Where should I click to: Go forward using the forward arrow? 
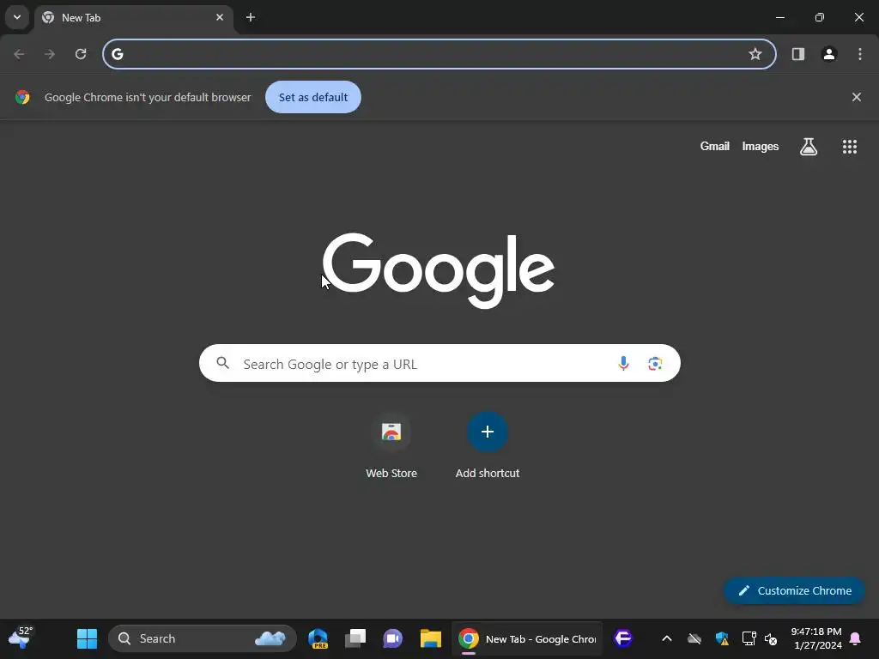(50, 54)
